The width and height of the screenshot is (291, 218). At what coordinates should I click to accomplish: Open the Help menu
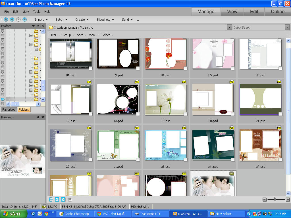tap(47, 12)
